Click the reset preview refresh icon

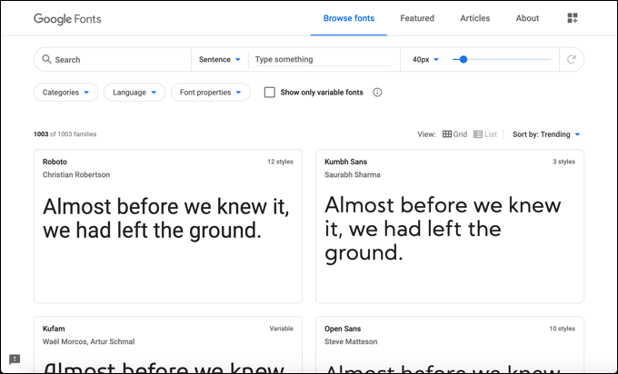click(x=572, y=60)
